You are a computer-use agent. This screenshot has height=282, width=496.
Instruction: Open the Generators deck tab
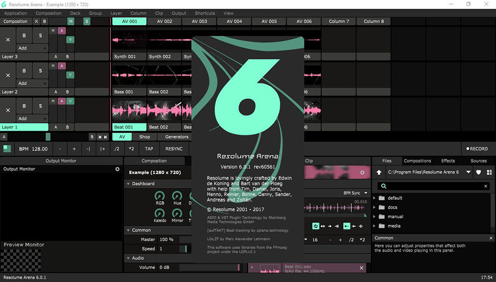(177, 137)
